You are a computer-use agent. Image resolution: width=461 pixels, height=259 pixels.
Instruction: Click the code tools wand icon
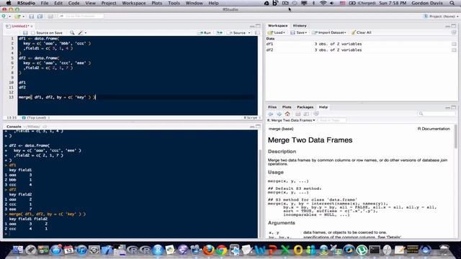pos(80,32)
